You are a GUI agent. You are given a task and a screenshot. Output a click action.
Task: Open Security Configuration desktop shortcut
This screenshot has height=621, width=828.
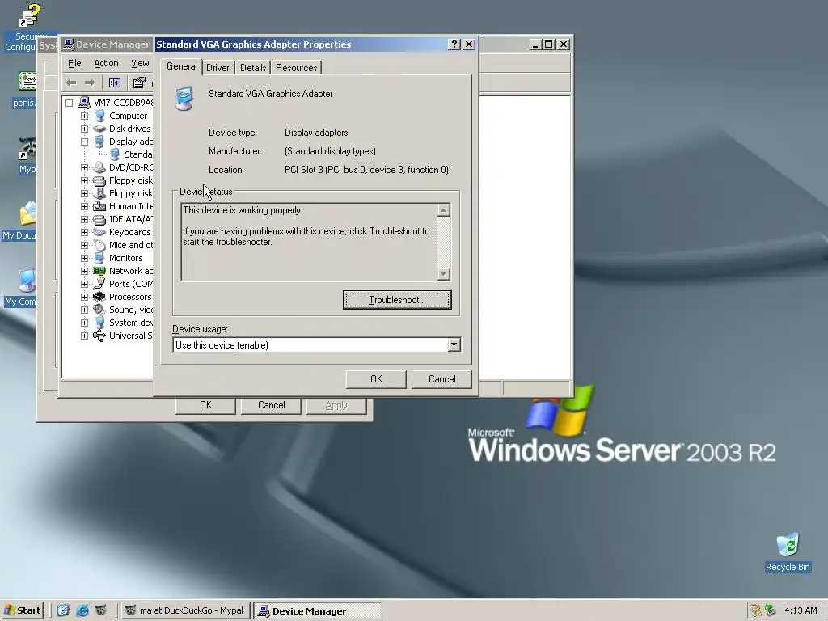point(21,27)
